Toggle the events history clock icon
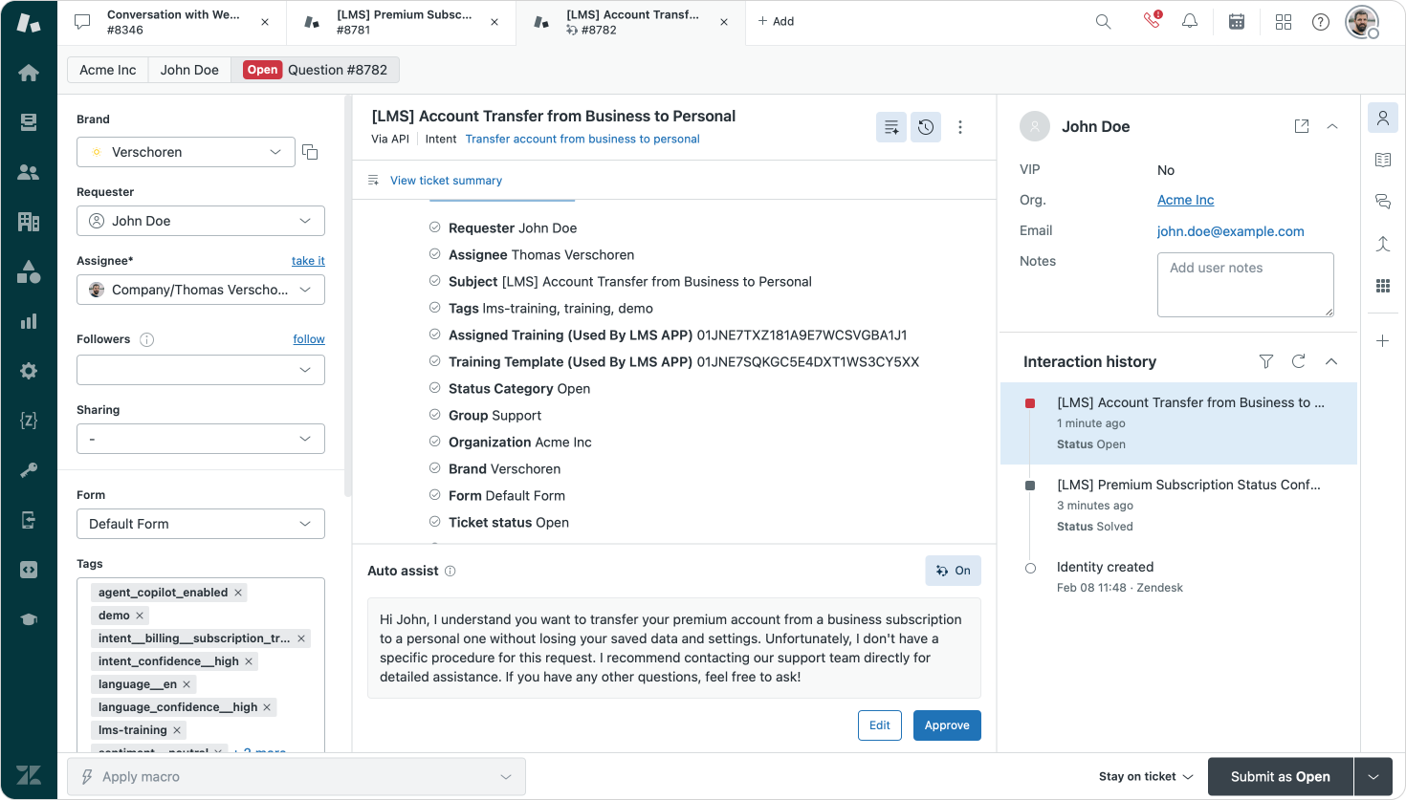Viewport: 1406px width, 800px height. [x=926, y=127]
